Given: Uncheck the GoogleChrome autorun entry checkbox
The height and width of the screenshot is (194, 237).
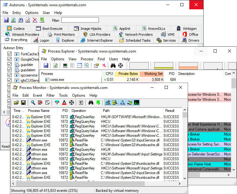Looking at the screenshot, I should pyautogui.click(x=9, y=59).
